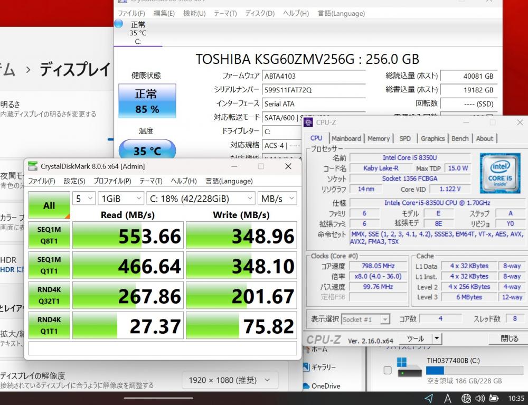Open CrystalDiskMark ファイル(F) menu

(x=41, y=181)
